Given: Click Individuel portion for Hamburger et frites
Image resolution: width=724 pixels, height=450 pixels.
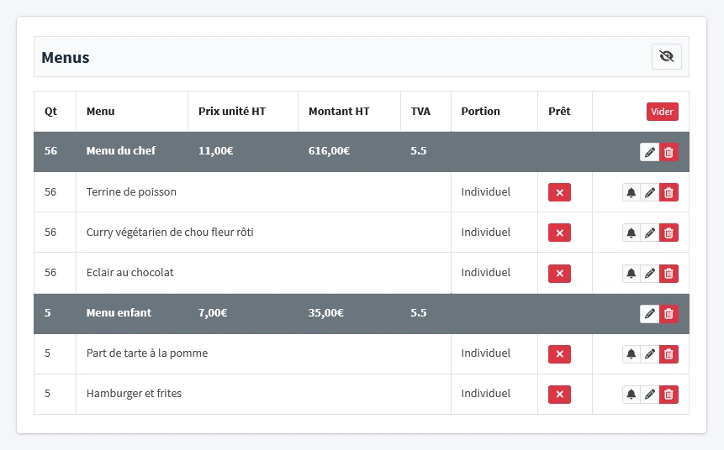Looking at the screenshot, I should point(486,393).
